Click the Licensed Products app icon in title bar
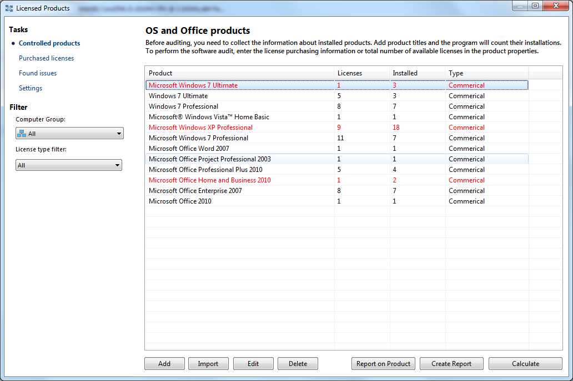 [9, 8]
